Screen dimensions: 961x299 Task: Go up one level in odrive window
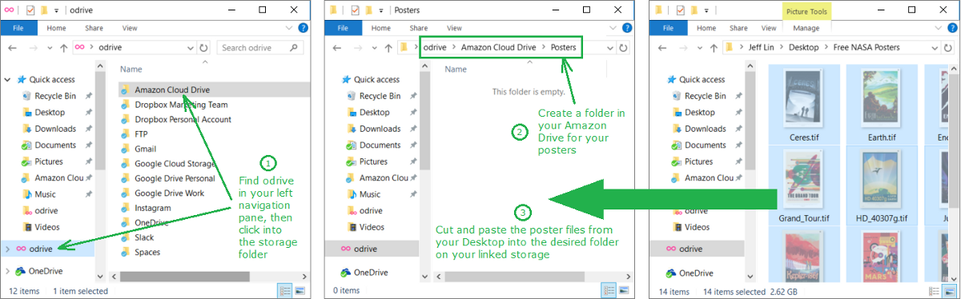pos(63,48)
